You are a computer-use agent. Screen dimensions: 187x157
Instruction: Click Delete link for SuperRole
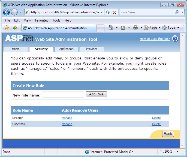(x=156, y=124)
